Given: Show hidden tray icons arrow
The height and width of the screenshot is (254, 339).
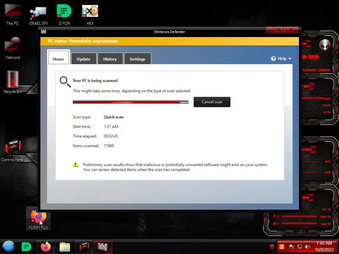Looking at the screenshot, I should [x=272, y=247].
